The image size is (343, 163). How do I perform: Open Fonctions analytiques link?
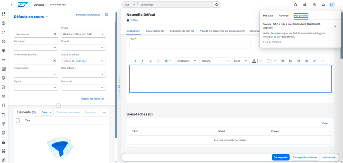coord(88,15)
